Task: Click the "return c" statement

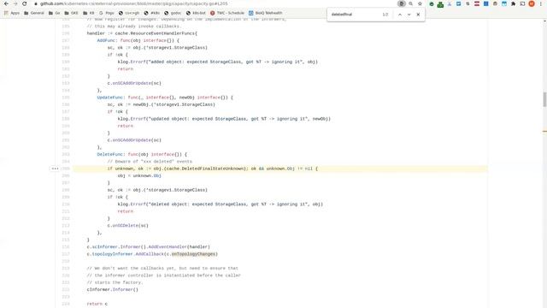Action: tap(97, 304)
